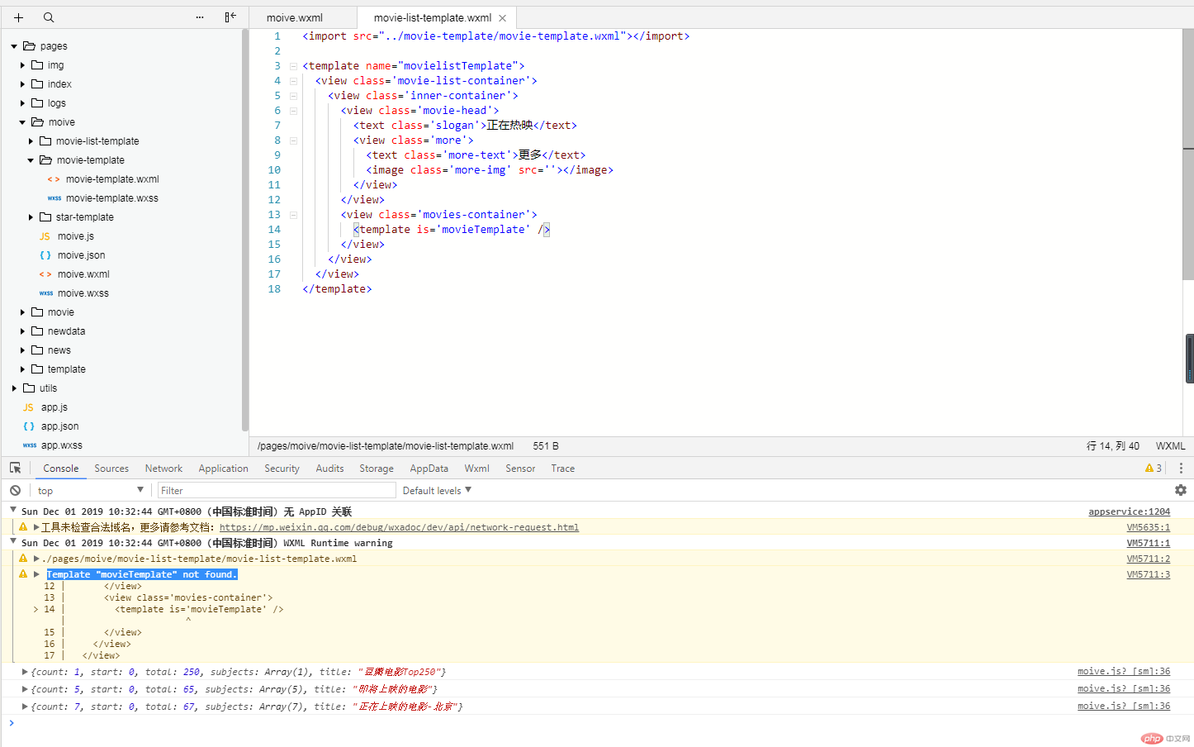This screenshot has width=1194, height=747.
Task: Open the VM5635:1 source link
Action: [x=1148, y=527]
